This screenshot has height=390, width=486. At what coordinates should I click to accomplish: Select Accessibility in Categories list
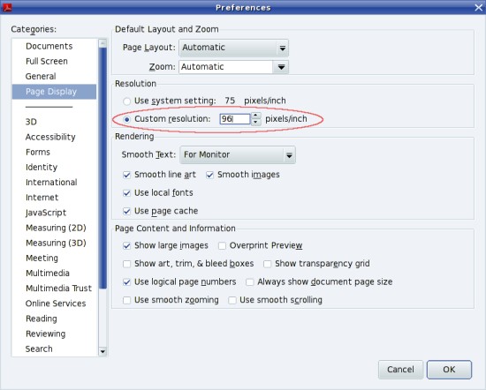(x=50, y=137)
